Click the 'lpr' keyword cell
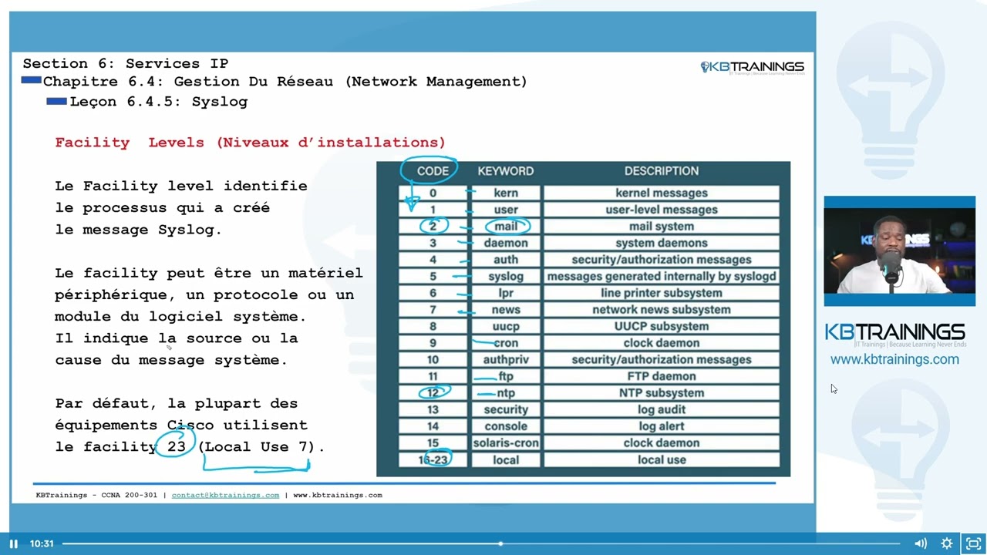Viewport: 987px width, 555px height. point(506,293)
